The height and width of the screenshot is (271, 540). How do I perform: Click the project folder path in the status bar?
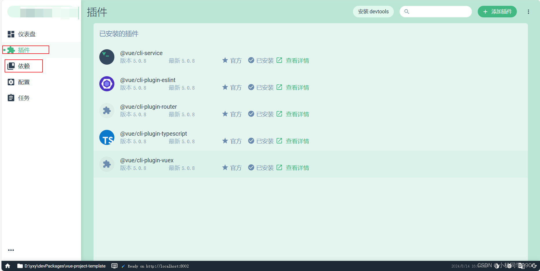61,266
